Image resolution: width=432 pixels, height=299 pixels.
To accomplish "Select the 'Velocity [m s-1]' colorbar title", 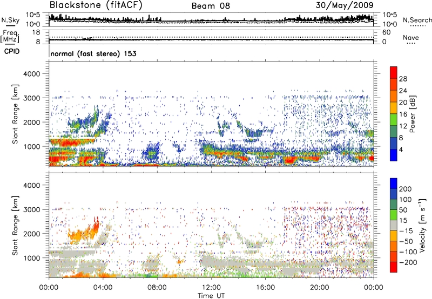I will pos(422,225).
